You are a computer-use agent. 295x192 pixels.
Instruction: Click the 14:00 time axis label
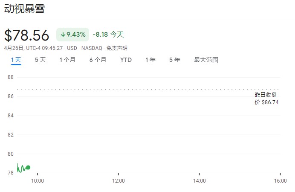click(200, 181)
